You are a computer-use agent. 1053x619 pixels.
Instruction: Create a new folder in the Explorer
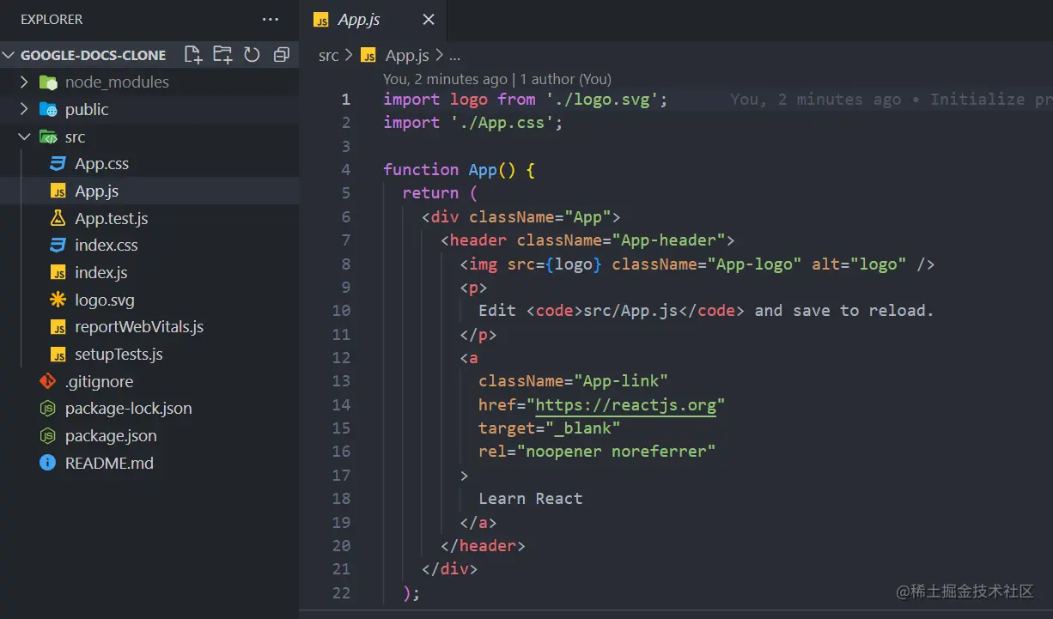point(222,54)
